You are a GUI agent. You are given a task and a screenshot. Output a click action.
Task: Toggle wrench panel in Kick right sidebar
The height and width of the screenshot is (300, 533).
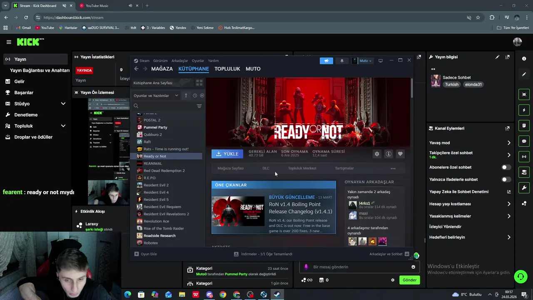524,188
